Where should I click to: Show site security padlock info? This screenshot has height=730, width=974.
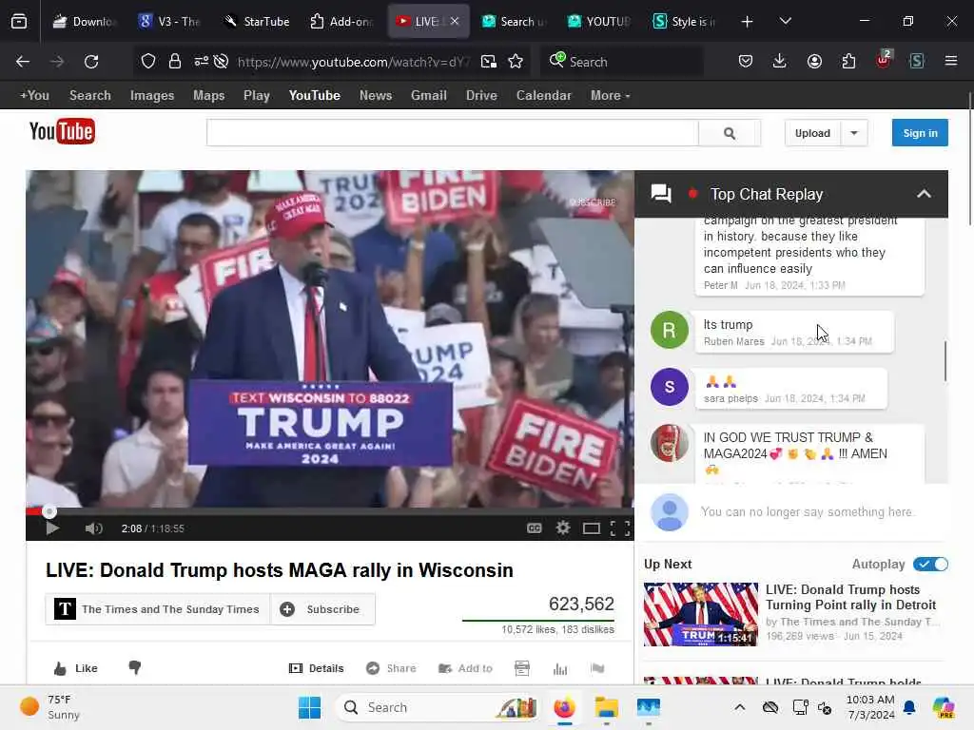coord(175,62)
